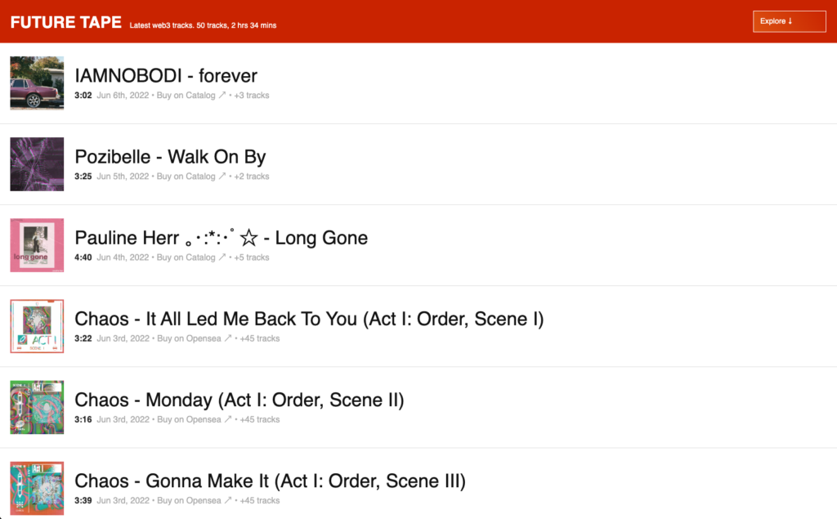Click the FUTURE TAPE logo

[x=65, y=22]
